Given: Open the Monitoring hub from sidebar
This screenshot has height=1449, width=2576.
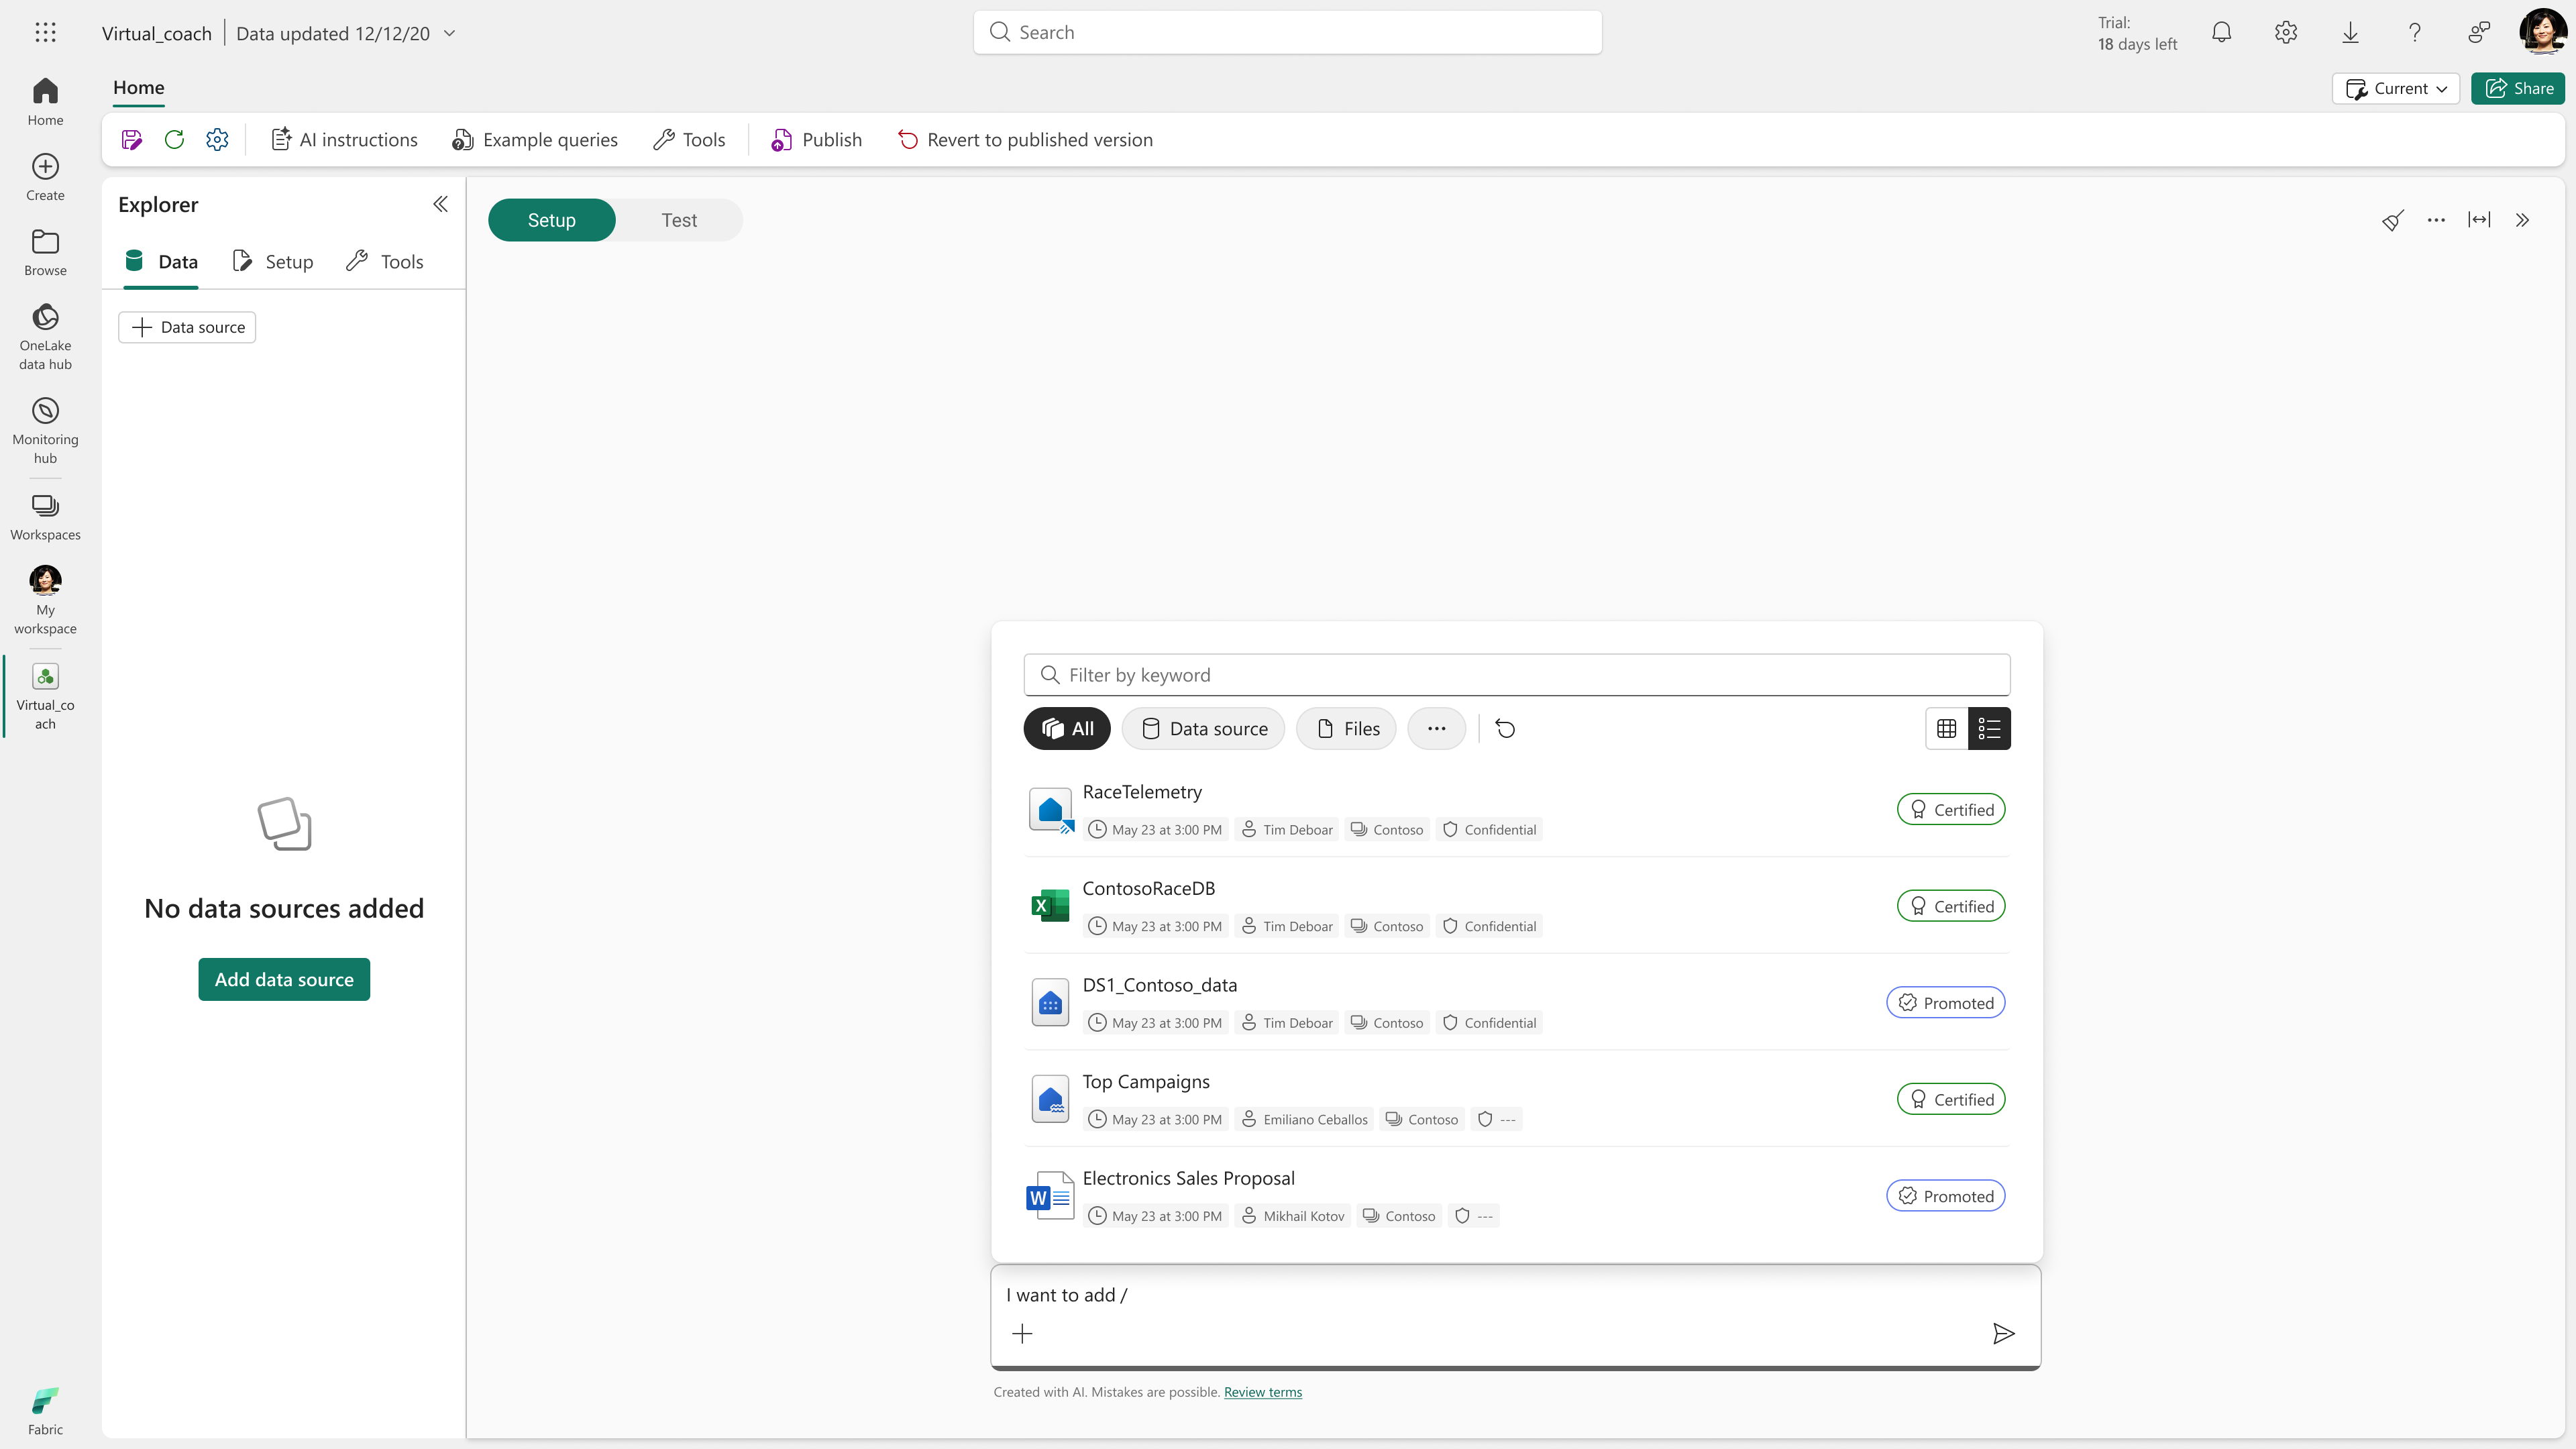Looking at the screenshot, I should (x=45, y=430).
